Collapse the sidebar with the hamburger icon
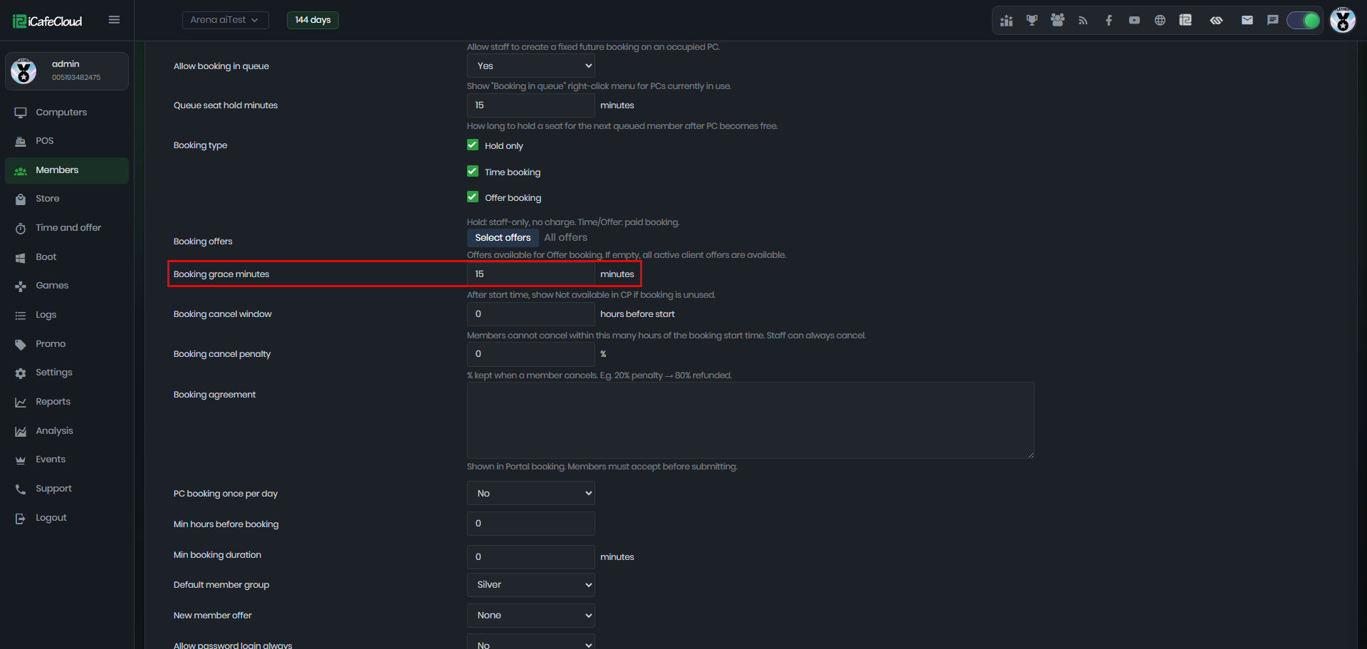1367x649 pixels. [x=114, y=20]
